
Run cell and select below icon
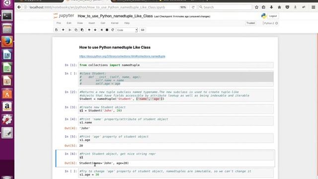click(101, 30)
